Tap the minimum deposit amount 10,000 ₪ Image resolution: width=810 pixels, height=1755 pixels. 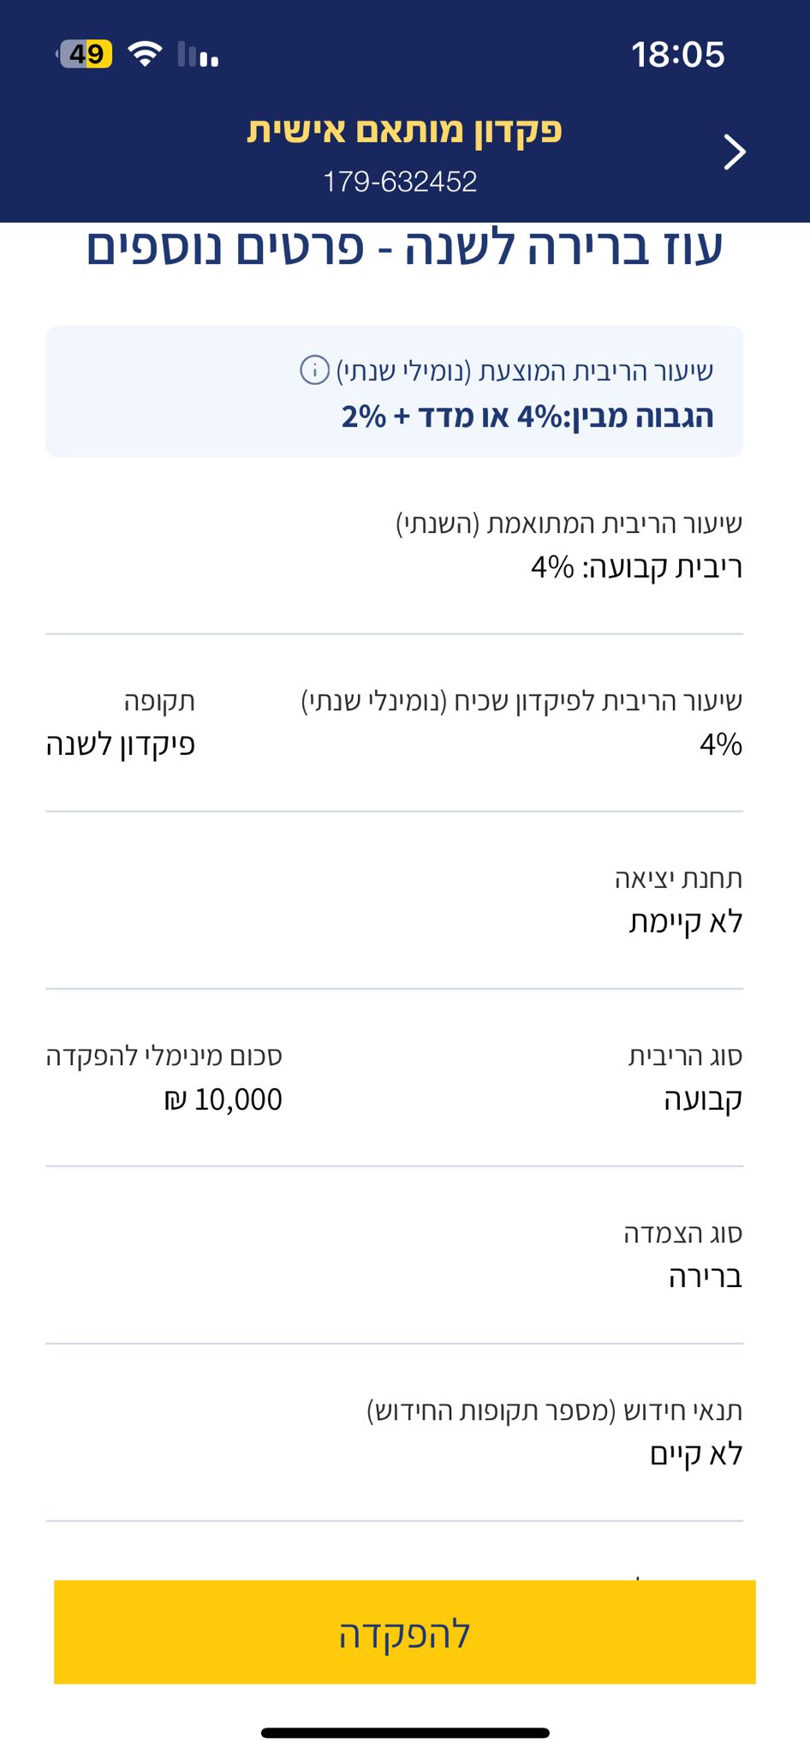(223, 1099)
